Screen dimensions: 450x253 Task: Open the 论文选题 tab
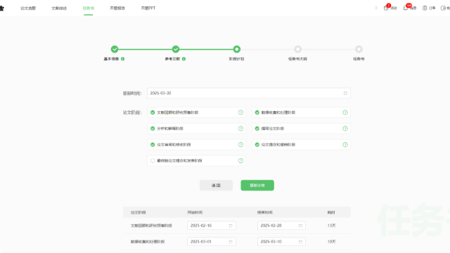tap(28, 8)
